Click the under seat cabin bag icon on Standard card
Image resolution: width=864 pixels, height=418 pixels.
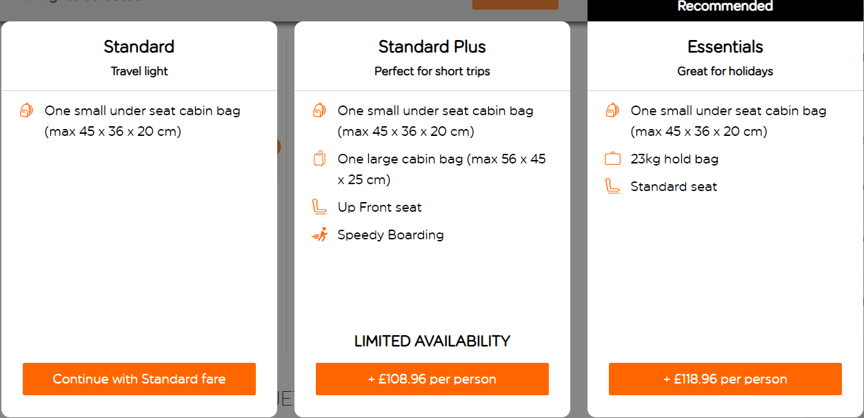point(26,110)
